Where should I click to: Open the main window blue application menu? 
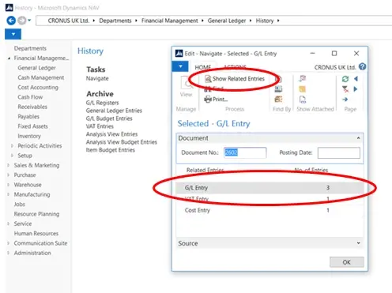tap(13, 34)
